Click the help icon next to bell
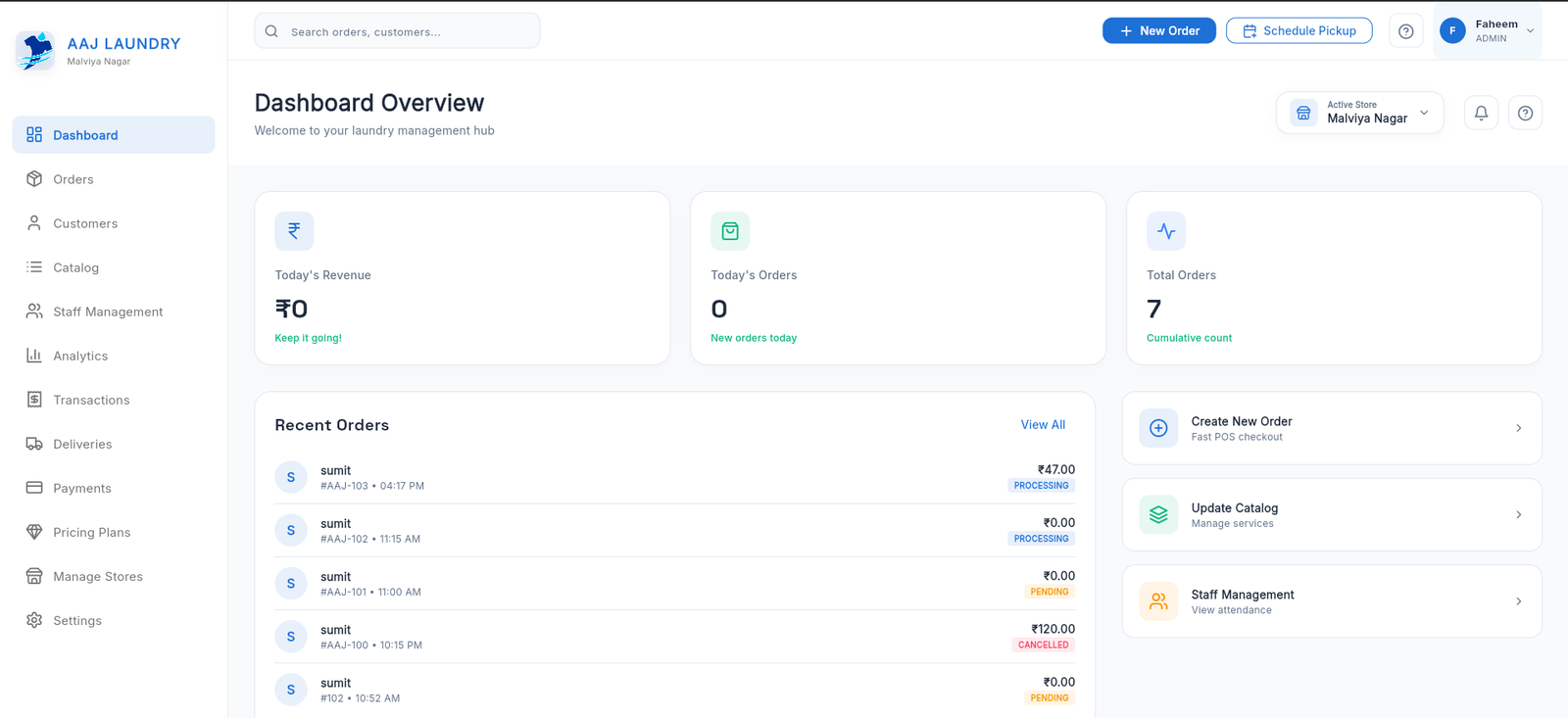The width and height of the screenshot is (1568, 718). coord(1525,114)
